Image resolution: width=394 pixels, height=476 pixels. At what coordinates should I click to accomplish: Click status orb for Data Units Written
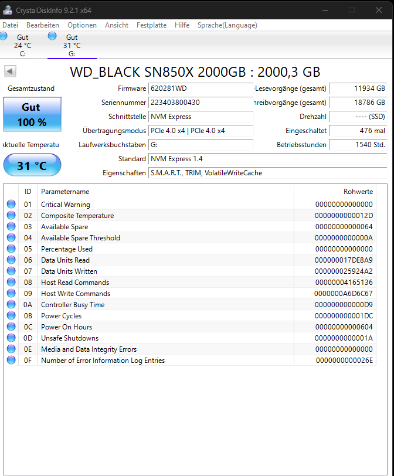11,271
